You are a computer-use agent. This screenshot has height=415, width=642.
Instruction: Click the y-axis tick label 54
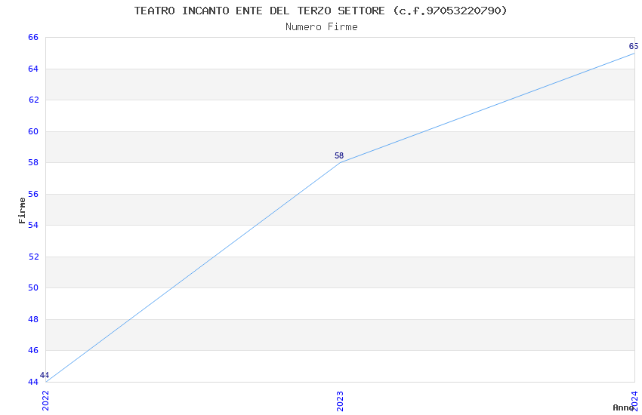[x=33, y=225]
